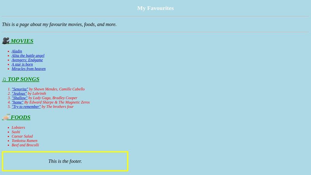Click the text by Labrinth

pyautogui.click(x=37, y=93)
